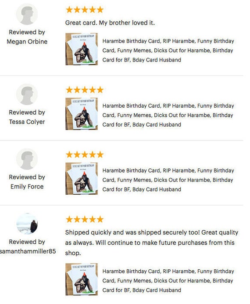
Task: Open Harambe Birthday Card listing title in Emily's review
Action: pyautogui.click(x=168, y=180)
